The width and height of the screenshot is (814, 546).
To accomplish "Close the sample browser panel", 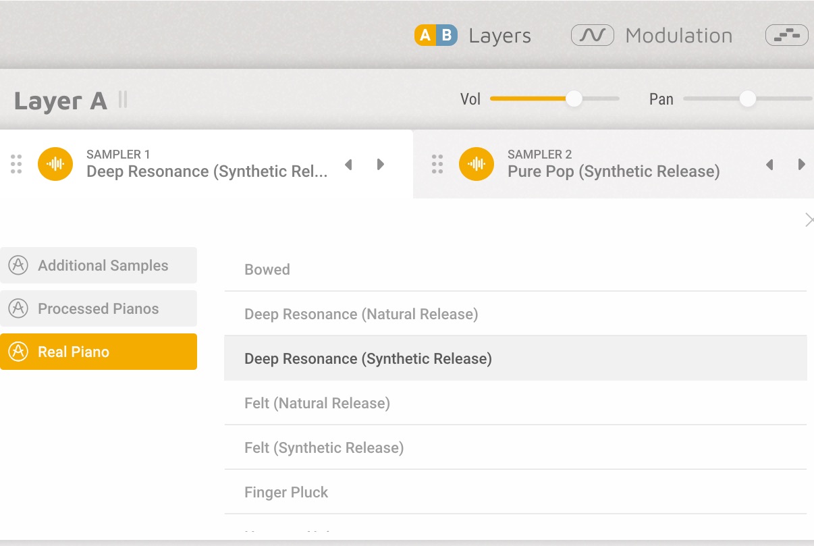I will [x=809, y=220].
